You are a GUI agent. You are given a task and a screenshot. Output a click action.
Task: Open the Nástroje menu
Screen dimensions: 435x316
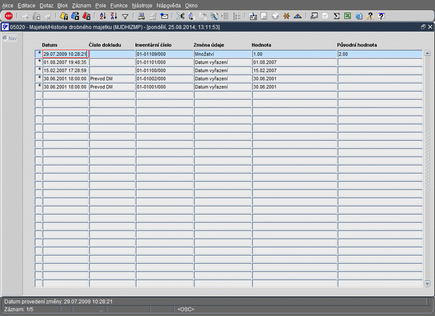[x=142, y=5]
